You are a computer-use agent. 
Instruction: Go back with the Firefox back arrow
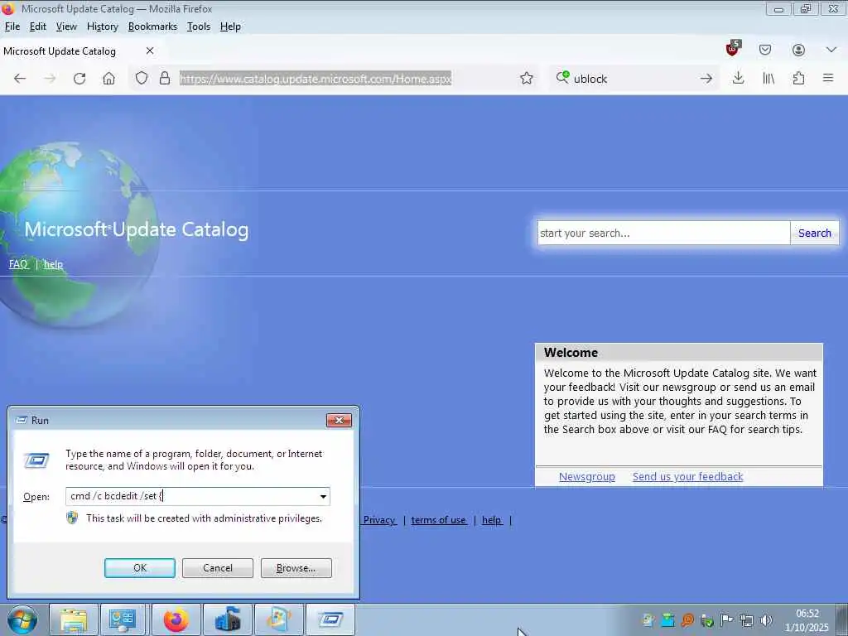(x=20, y=79)
